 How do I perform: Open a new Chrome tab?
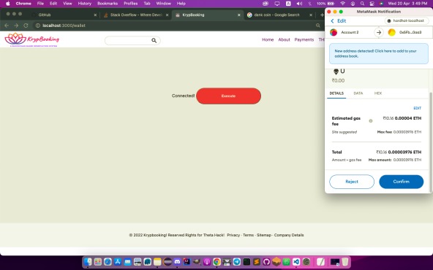(322, 15)
